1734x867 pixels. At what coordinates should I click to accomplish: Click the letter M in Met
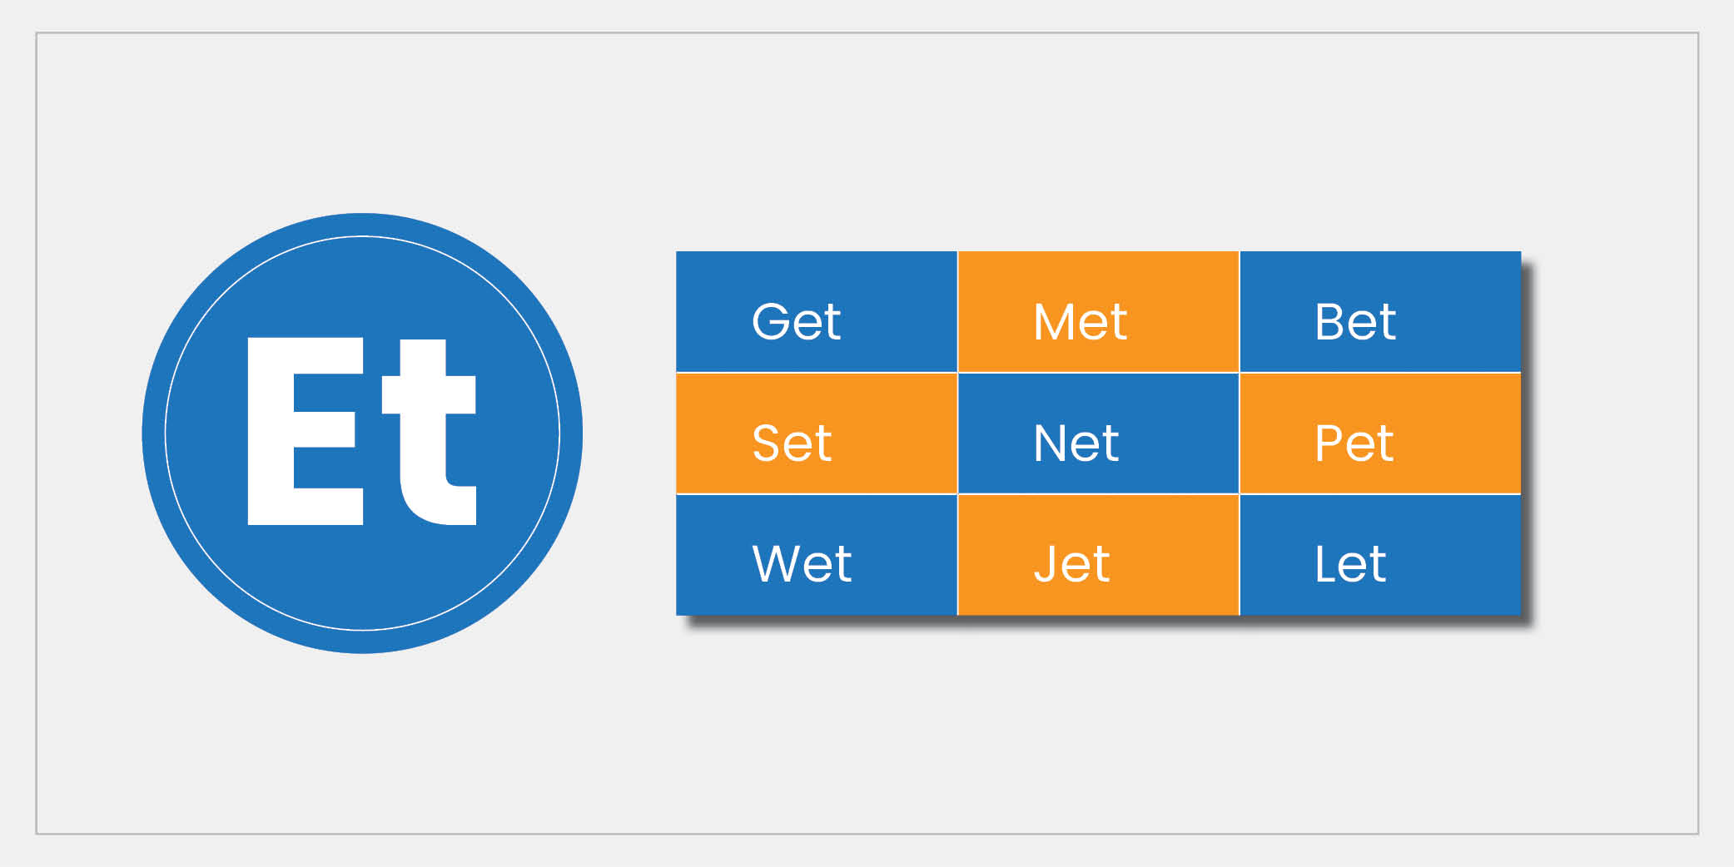1054,321
